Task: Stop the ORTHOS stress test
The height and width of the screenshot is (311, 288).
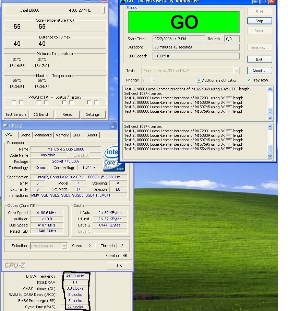Action: pyautogui.click(x=260, y=21)
